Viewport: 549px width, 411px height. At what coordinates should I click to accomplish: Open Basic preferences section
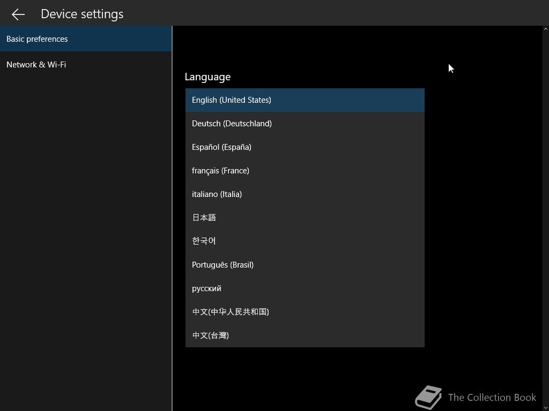(86, 39)
